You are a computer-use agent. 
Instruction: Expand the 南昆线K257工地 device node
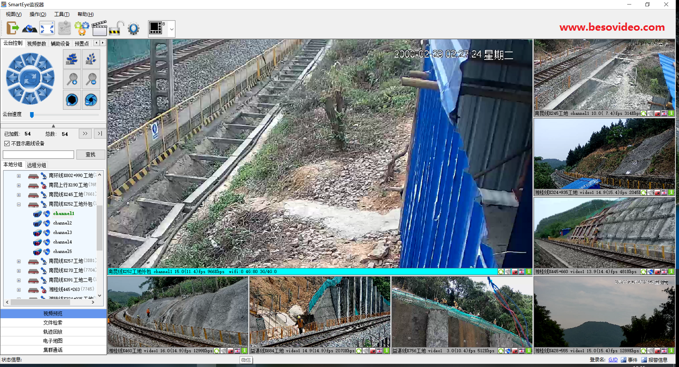[19, 261]
